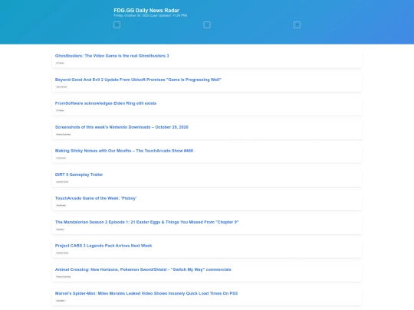Viewport: 414px width, 310px height.
Task: Click the source tag under Making Slinky Noises
Action: click(61, 158)
